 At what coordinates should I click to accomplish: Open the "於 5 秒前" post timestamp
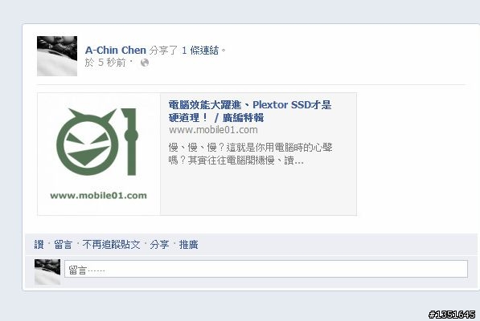coord(105,63)
